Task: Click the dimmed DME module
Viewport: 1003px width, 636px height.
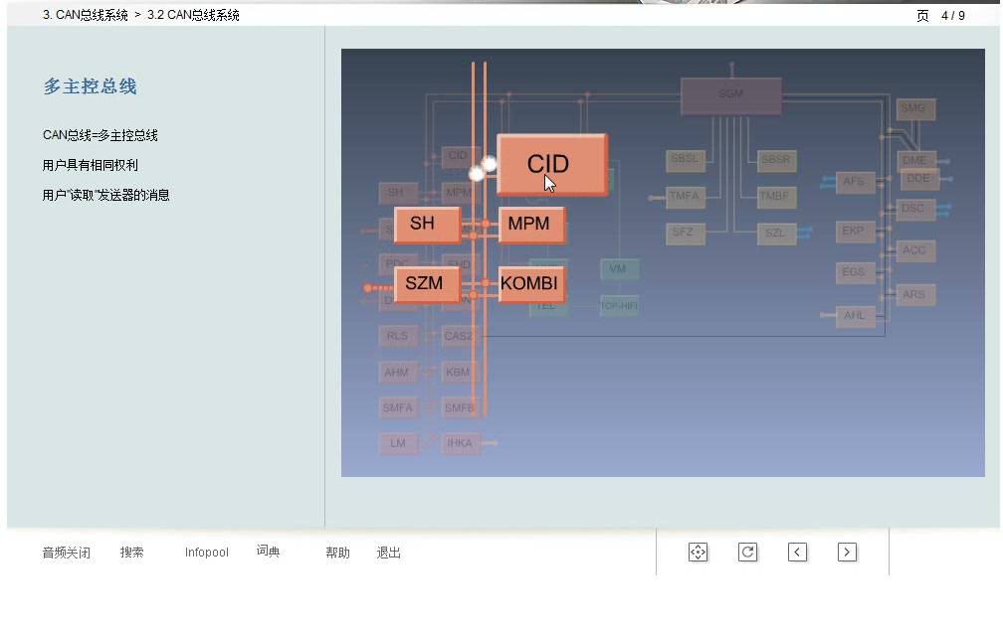Action: pos(916,160)
